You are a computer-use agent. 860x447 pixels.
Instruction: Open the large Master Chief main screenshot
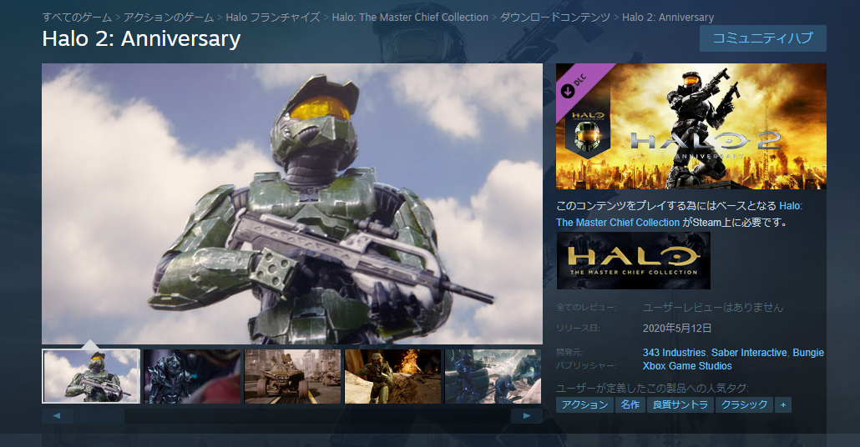click(292, 203)
